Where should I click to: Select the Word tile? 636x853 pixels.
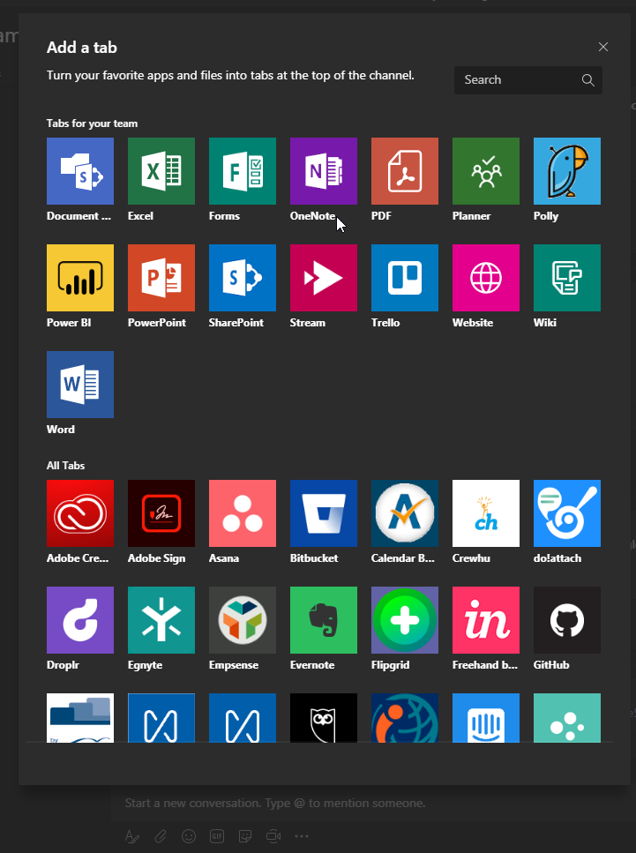tap(80, 384)
